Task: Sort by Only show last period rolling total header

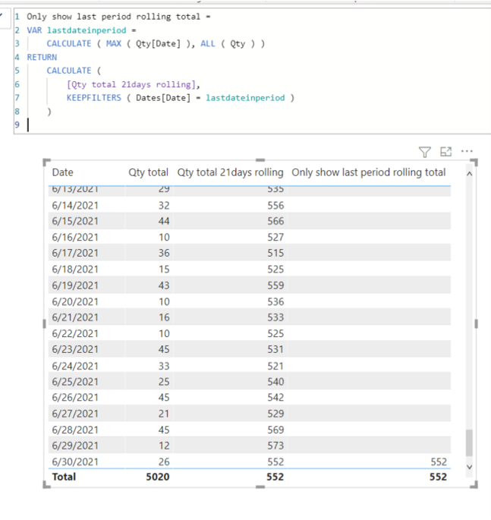Action: [369, 172]
